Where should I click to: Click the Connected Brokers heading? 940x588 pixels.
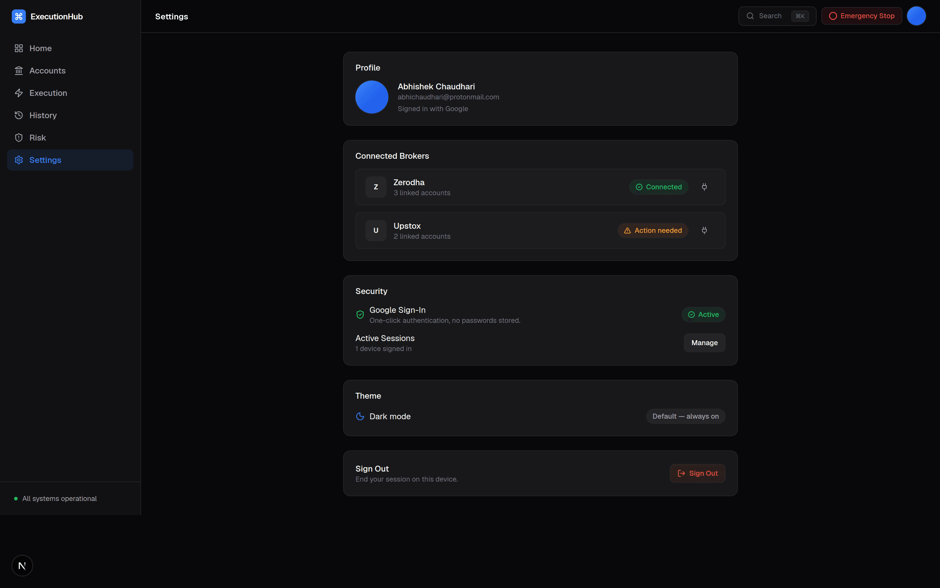click(392, 156)
